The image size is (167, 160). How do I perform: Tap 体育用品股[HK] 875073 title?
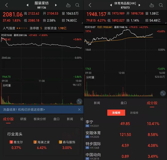coord(125,5)
